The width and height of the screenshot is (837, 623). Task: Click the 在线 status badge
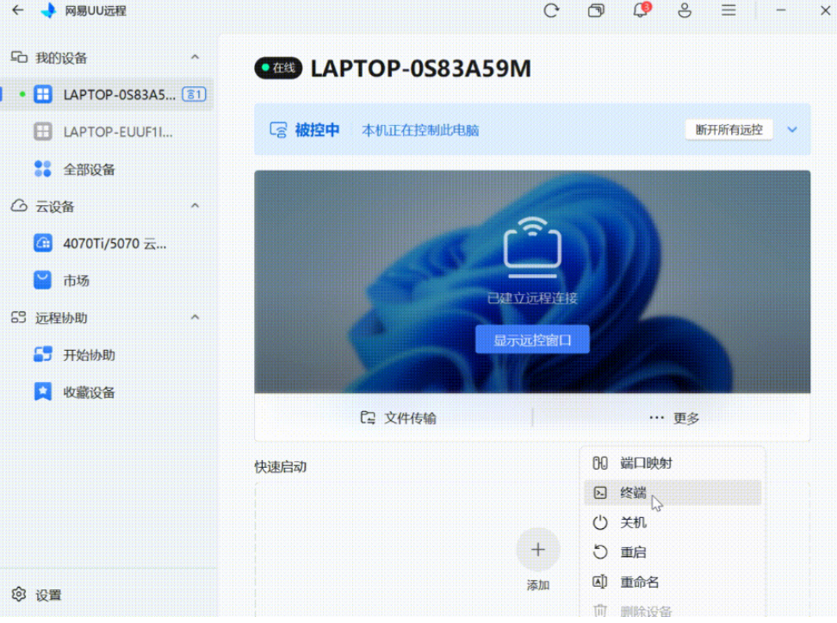(x=278, y=68)
